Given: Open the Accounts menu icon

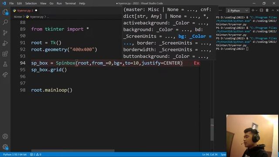Looking at the screenshot, I should click(5, 137).
